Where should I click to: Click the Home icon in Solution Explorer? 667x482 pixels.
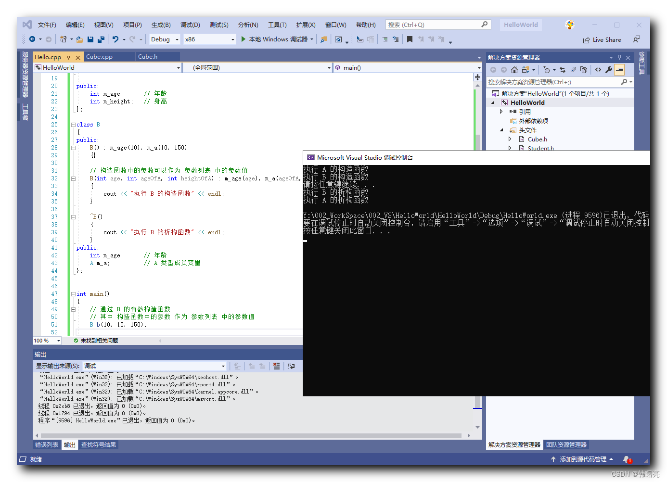click(514, 70)
